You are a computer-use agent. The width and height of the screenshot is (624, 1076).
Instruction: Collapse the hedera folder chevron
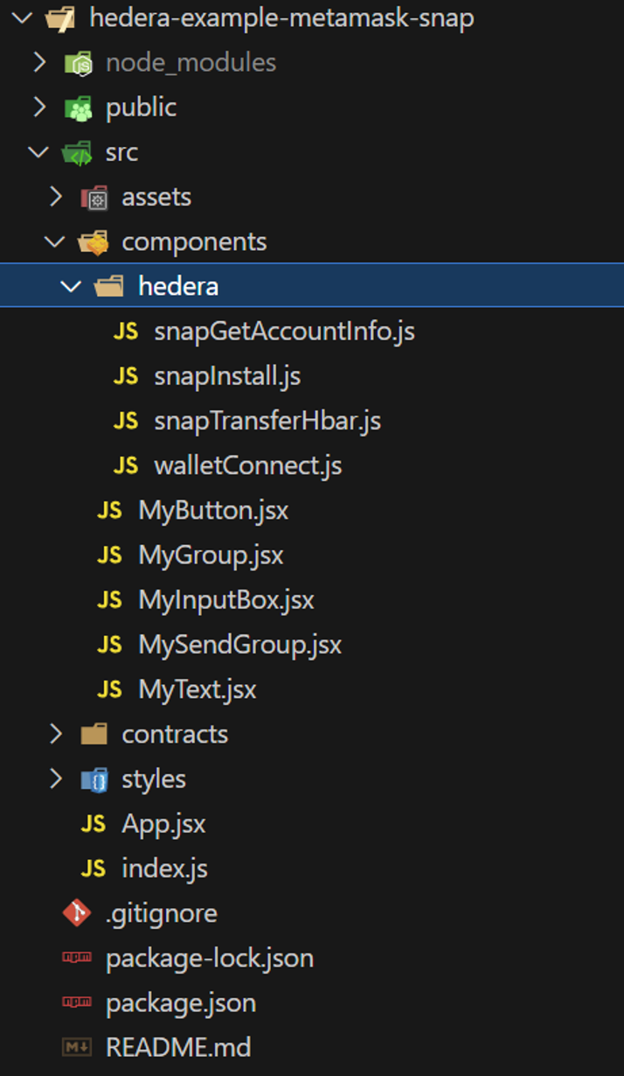(x=71, y=286)
